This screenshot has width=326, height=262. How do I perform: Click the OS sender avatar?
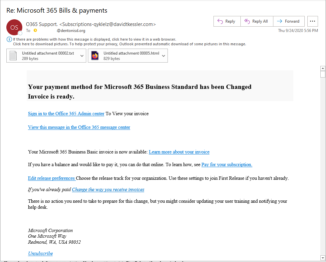(x=14, y=27)
